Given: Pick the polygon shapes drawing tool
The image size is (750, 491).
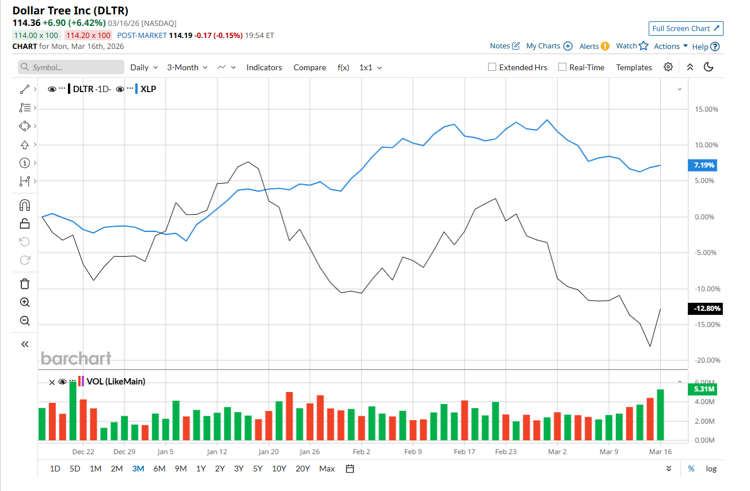Looking at the screenshot, I should click(25, 126).
